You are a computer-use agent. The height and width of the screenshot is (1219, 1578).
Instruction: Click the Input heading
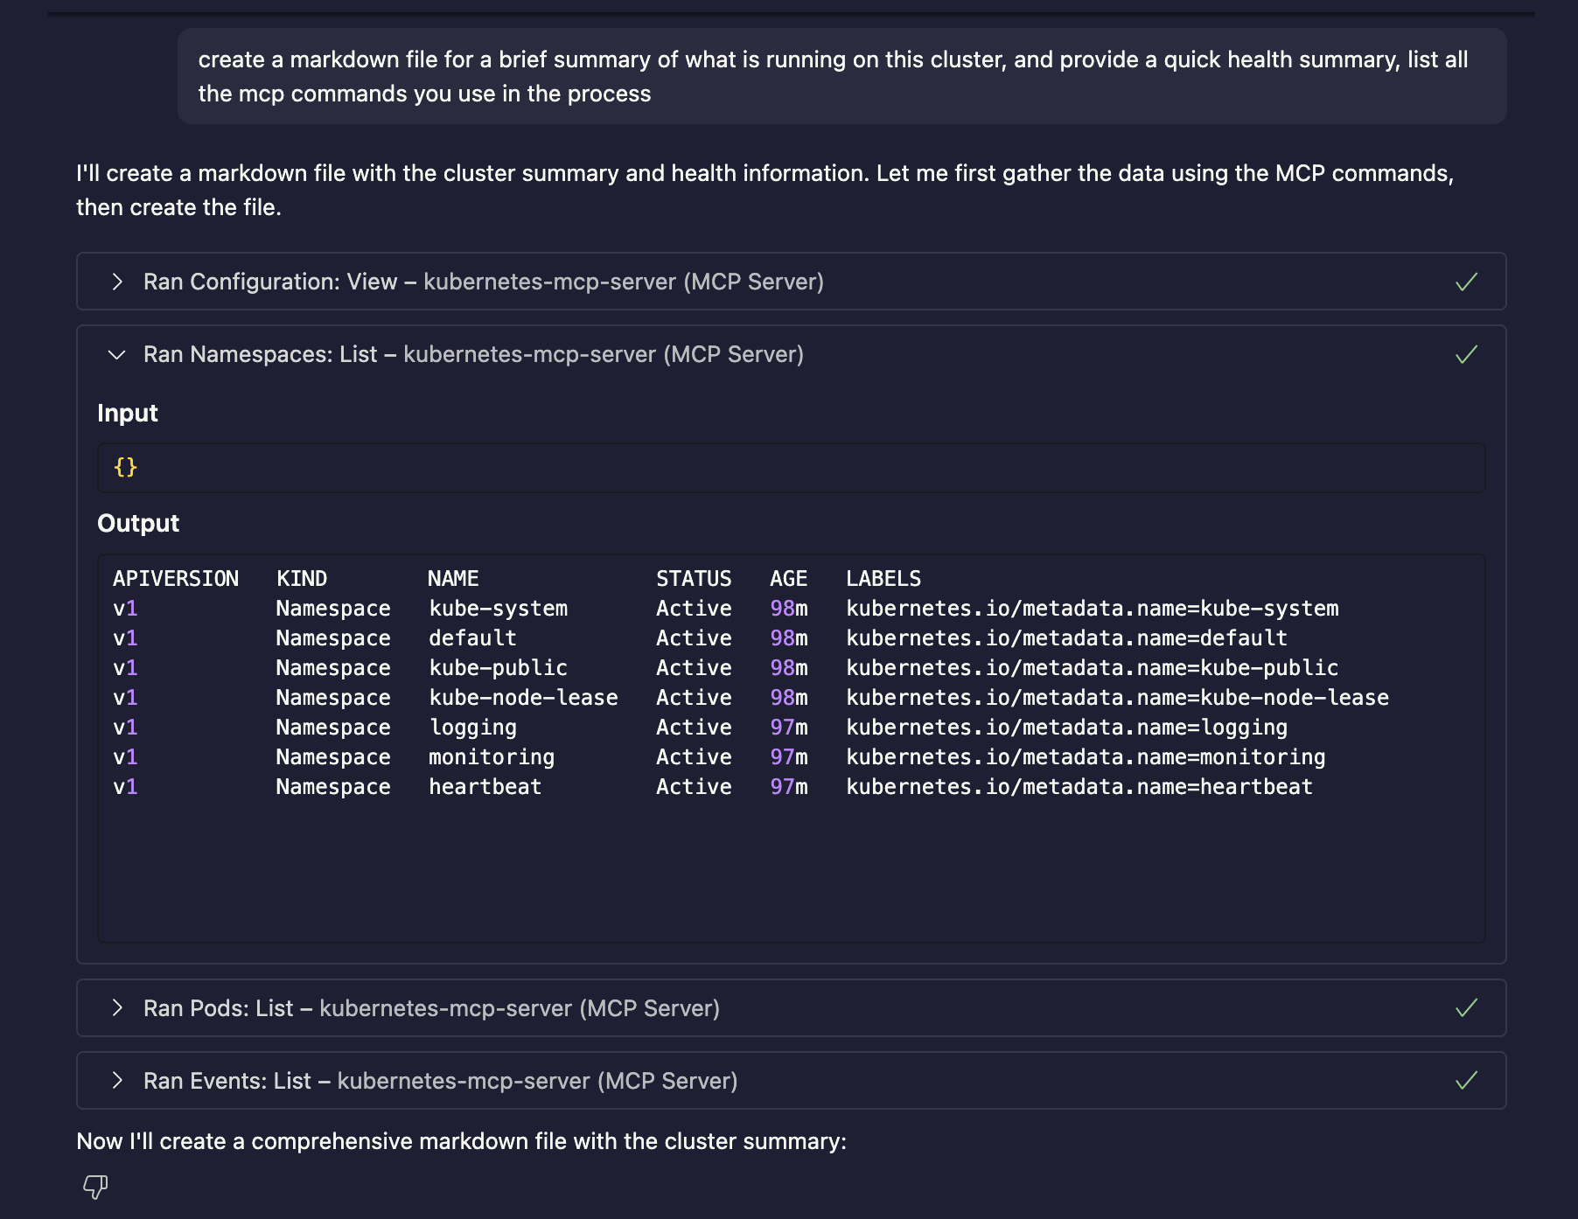coord(128,413)
